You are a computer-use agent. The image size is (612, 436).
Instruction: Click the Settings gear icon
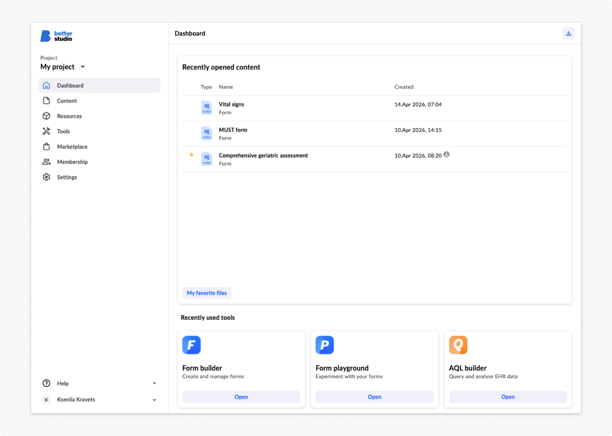46,176
